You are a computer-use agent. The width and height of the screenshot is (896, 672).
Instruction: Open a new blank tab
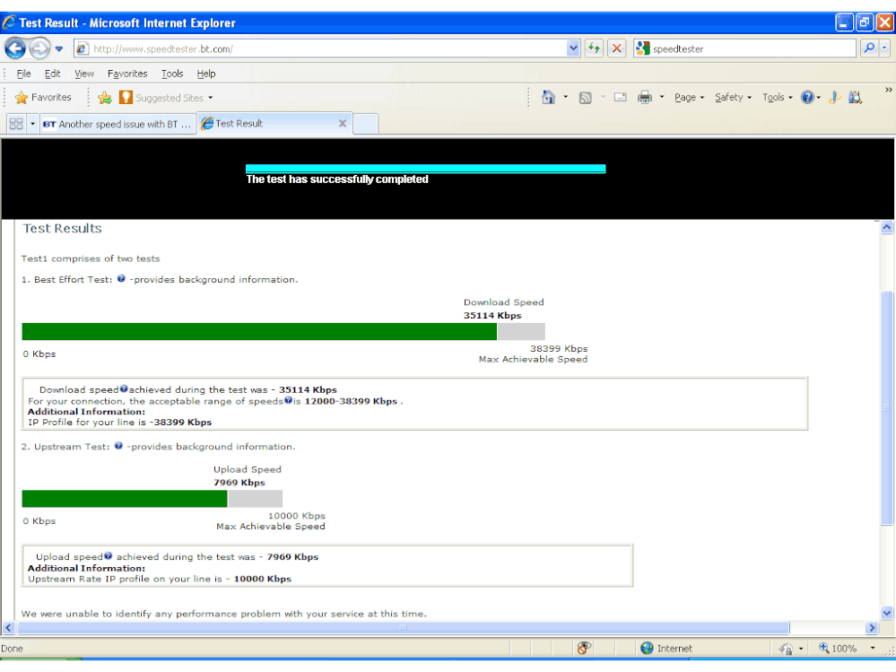tap(365, 124)
